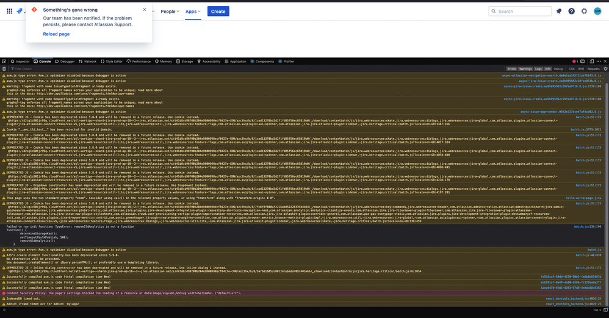The width and height of the screenshot is (609, 318).
Task: Open the Memory devtools tab
Action: click(x=164, y=62)
